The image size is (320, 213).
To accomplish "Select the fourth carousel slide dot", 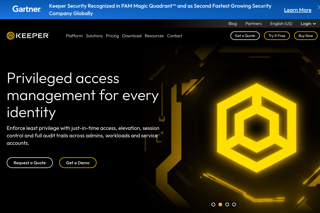I will coord(234,204).
